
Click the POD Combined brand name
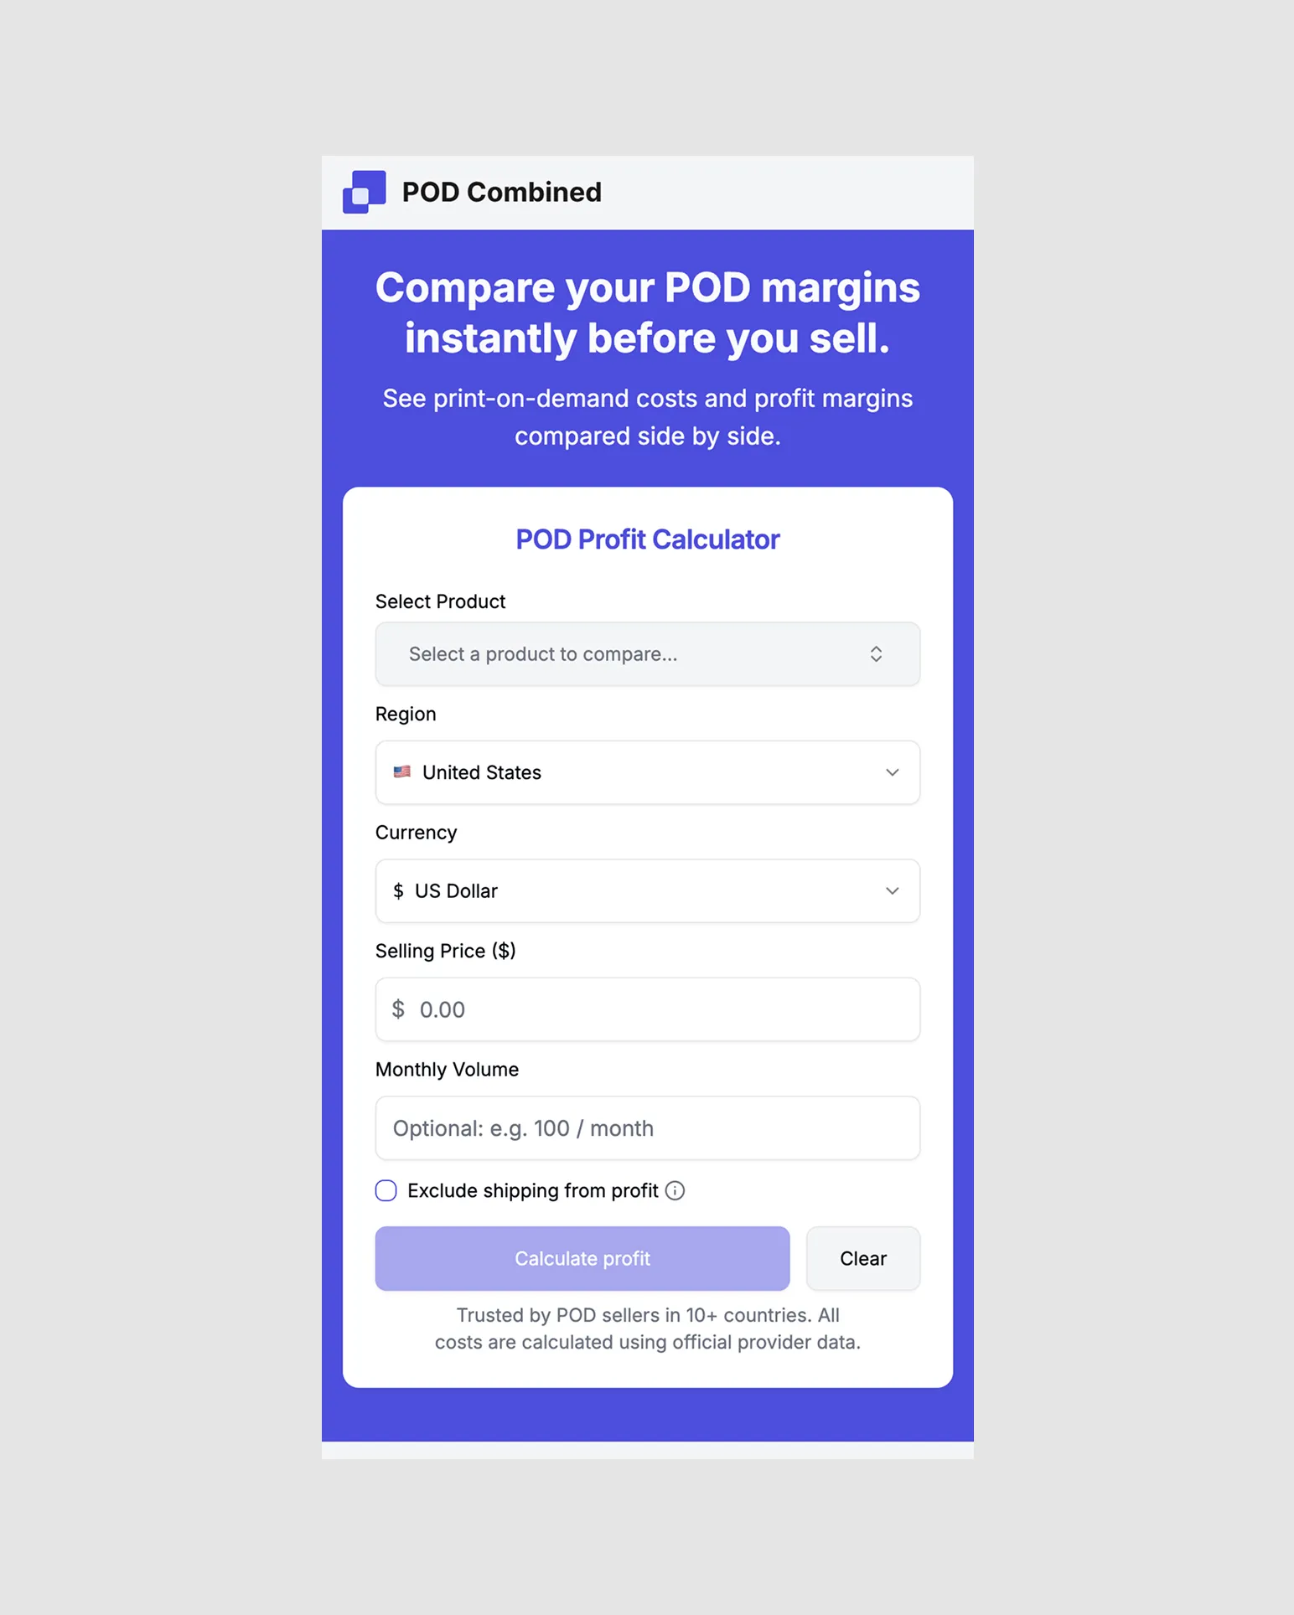[501, 192]
